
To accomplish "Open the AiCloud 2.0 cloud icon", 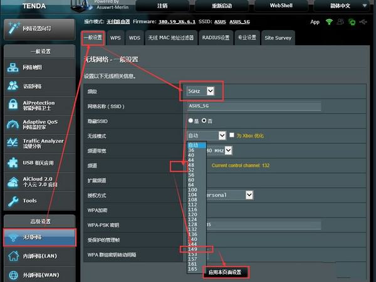I will [13, 182].
